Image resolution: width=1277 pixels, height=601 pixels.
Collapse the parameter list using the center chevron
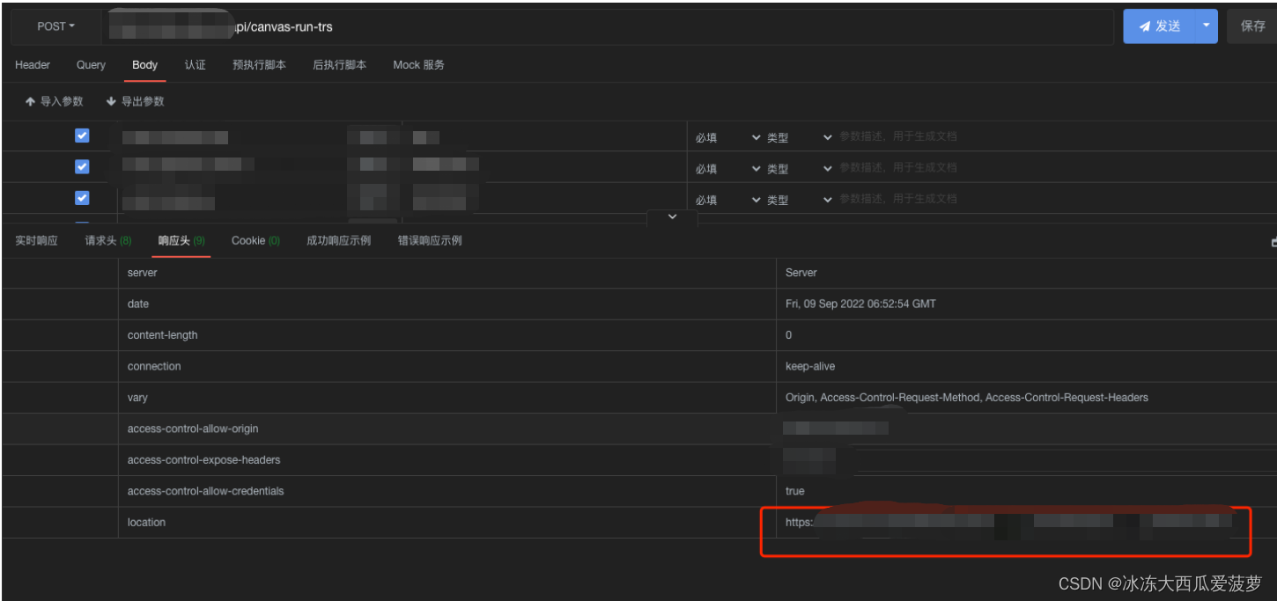672,216
